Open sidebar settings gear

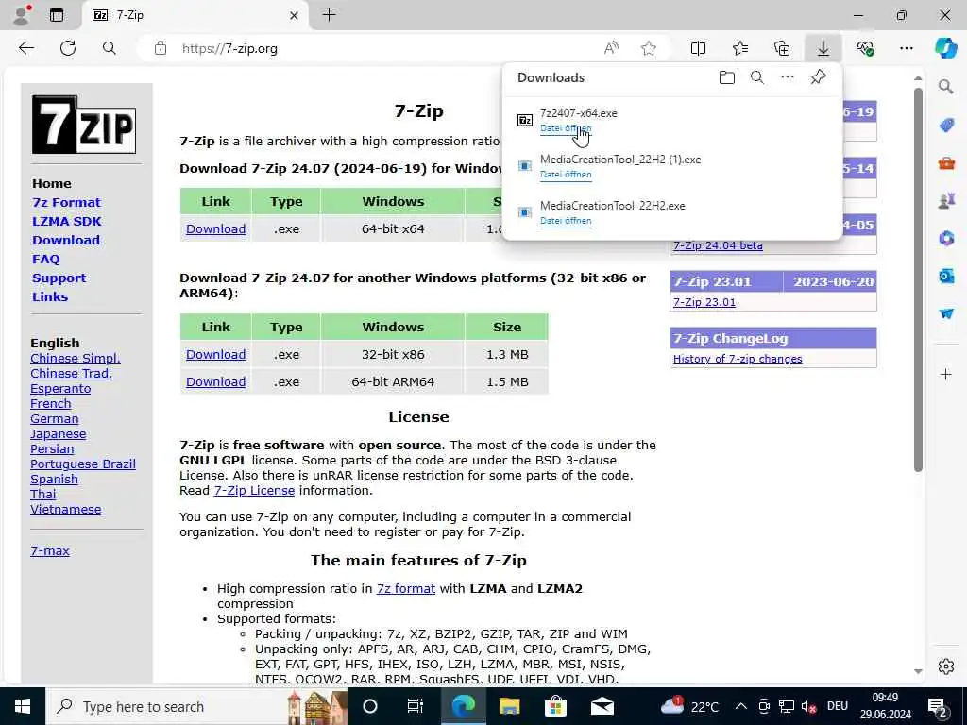pos(946,666)
